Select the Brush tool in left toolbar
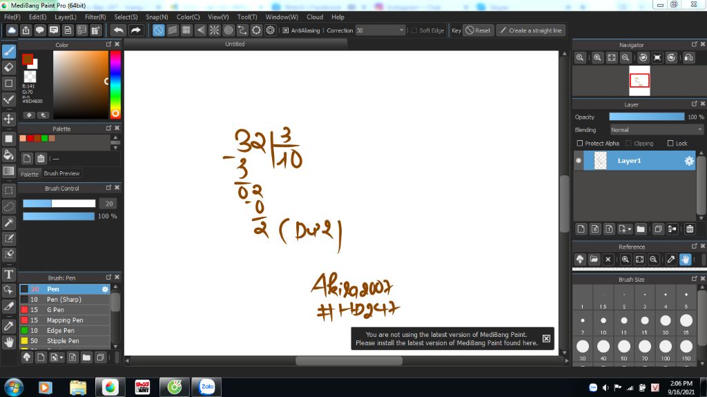The image size is (707, 397). (8, 51)
